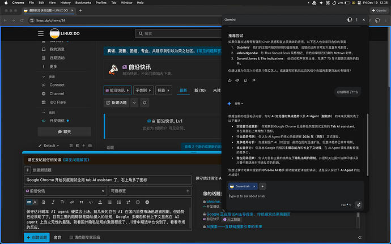391x244 pixels.
Task: Open composer extra options icon
Action: coord(147,202)
